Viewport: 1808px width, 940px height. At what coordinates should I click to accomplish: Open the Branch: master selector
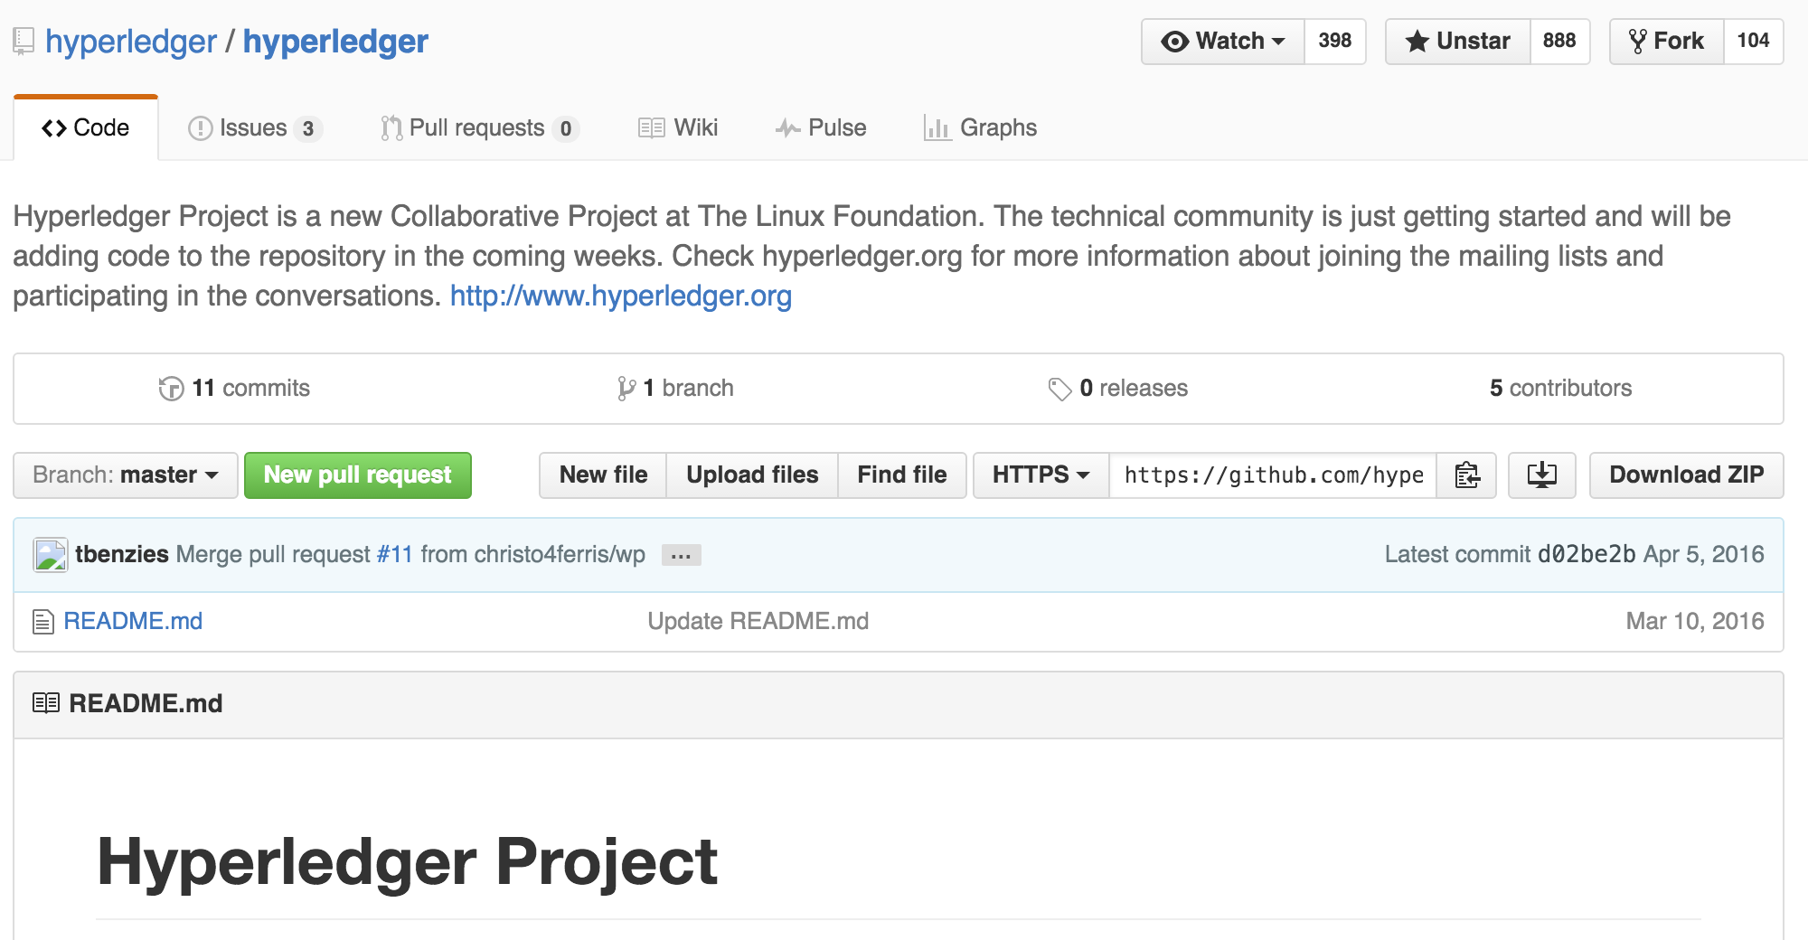tap(125, 475)
